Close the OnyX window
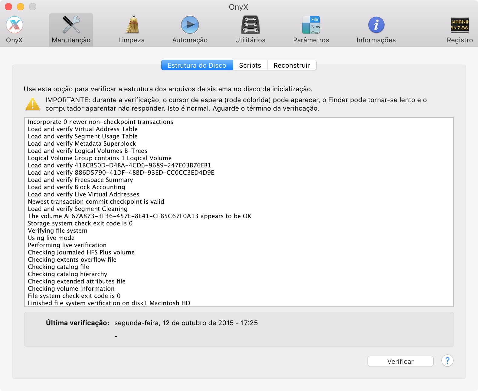This screenshot has width=478, height=391. pyautogui.click(x=8, y=6)
